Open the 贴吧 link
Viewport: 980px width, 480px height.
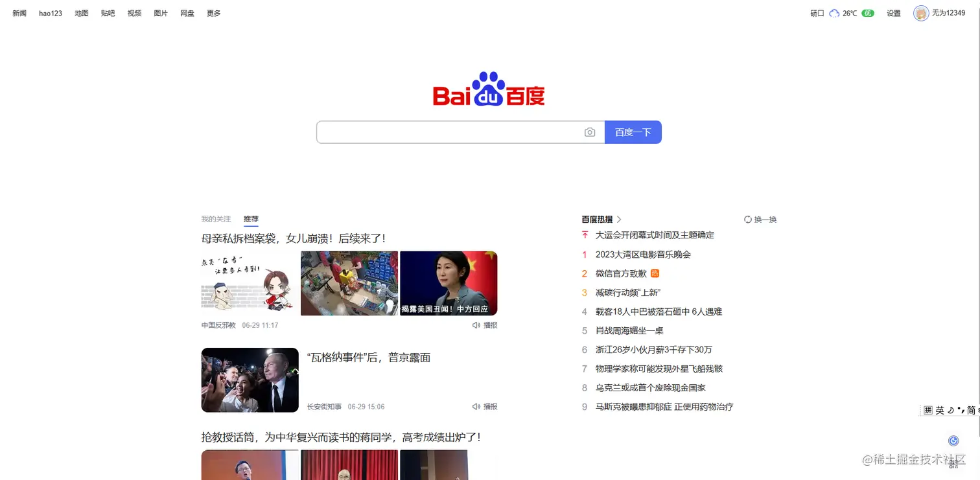(108, 13)
